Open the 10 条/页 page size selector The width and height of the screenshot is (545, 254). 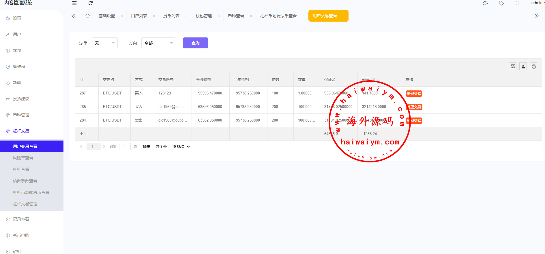tap(181, 147)
